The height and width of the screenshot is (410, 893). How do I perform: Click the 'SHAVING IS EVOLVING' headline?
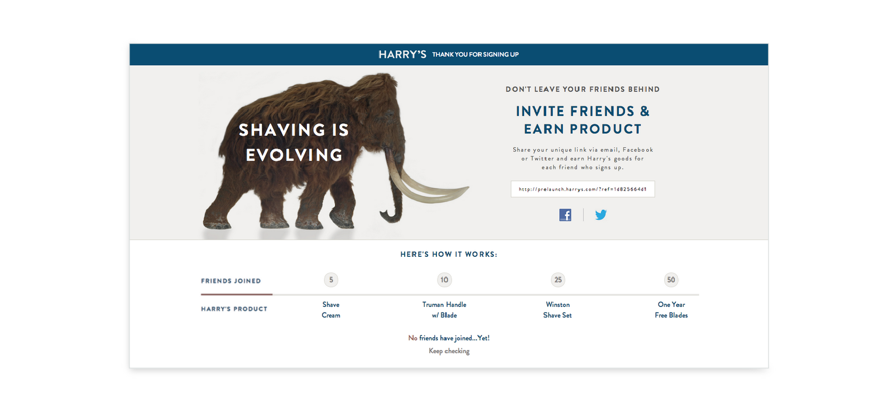[x=294, y=143]
